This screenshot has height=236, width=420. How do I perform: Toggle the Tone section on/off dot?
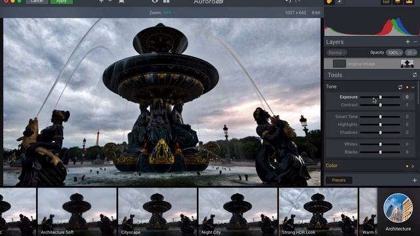tap(407, 87)
